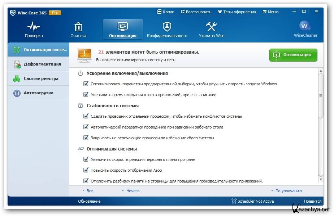
Task: Switch to the Оптимизация top tab
Action: click(x=123, y=29)
